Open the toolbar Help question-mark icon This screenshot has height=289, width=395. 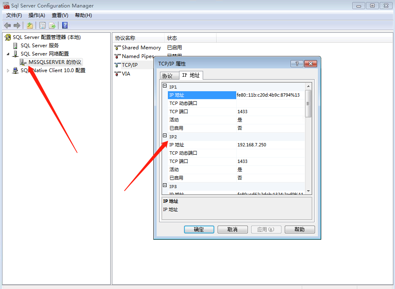[65, 25]
